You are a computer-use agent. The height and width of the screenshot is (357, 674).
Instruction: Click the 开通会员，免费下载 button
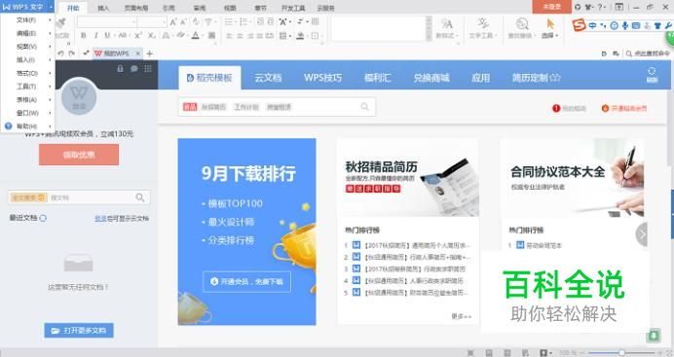pos(246,281)
